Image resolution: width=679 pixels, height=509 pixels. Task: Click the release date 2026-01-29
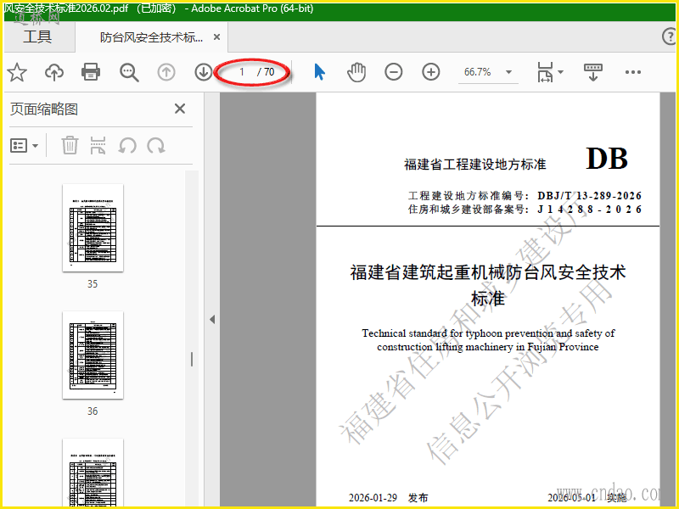pyautogui.click(x=373, y=498)
